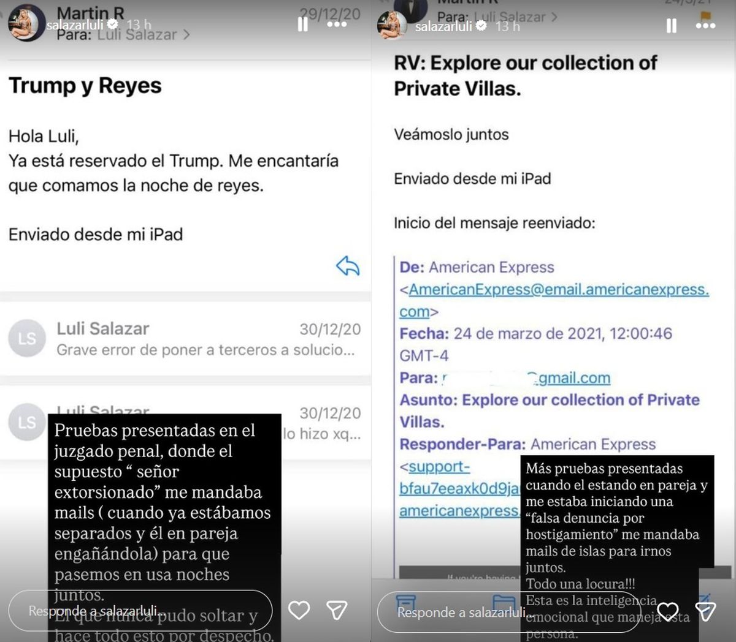Pause the right story
Image resolution: width=736 pixels, height=642 pixels.
pyautogui.click(x=672, y=26)
